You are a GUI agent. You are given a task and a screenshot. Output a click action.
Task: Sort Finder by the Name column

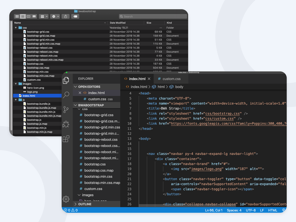pyautogui.click(x=60, y=23)
